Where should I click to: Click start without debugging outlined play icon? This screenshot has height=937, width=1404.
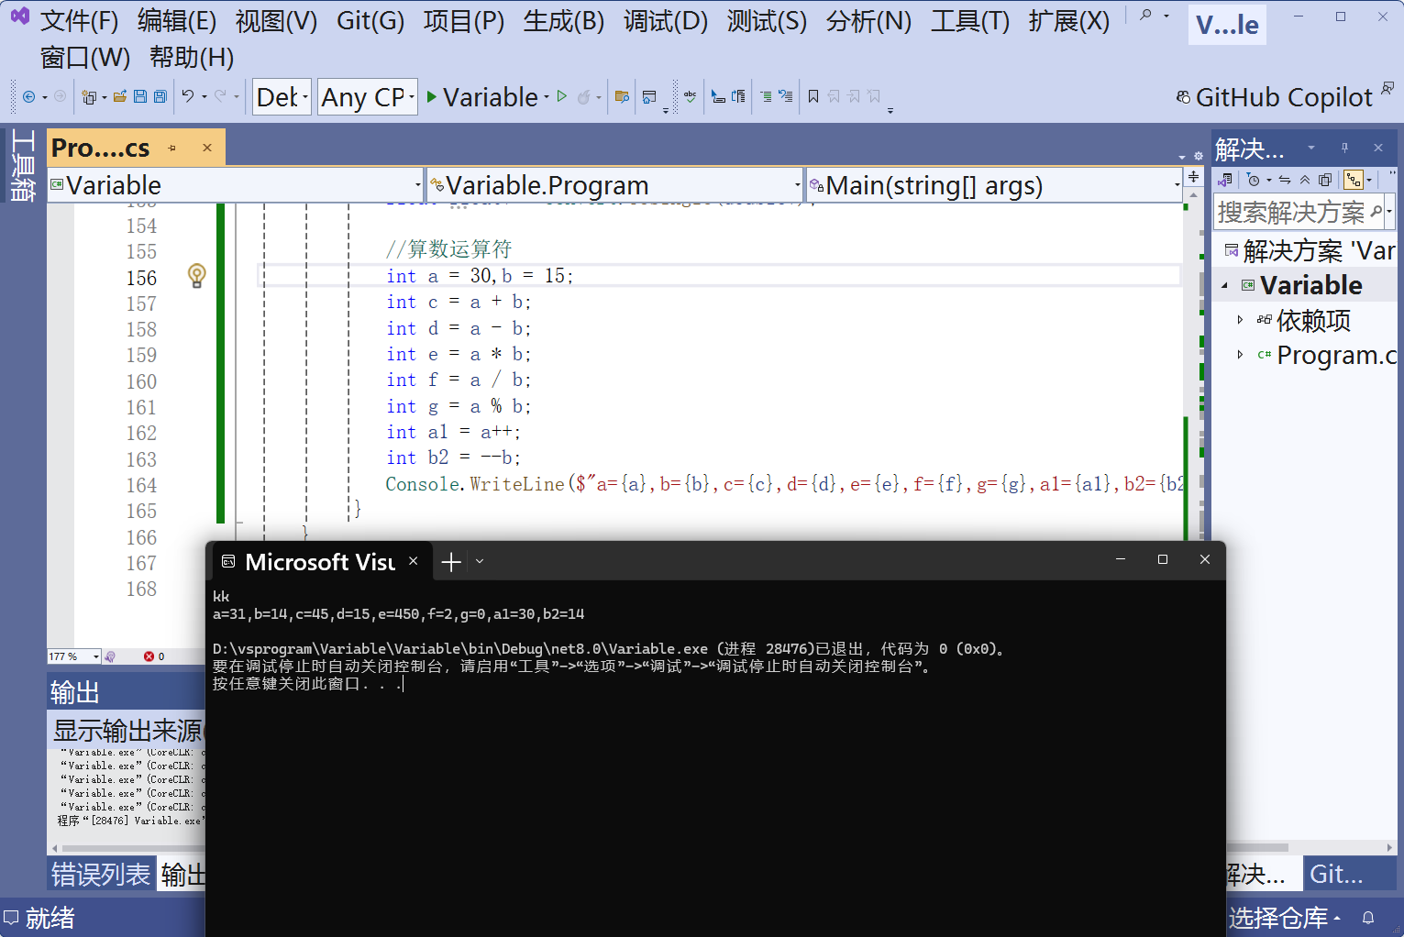pyautogui.click(x=562, y=96)
